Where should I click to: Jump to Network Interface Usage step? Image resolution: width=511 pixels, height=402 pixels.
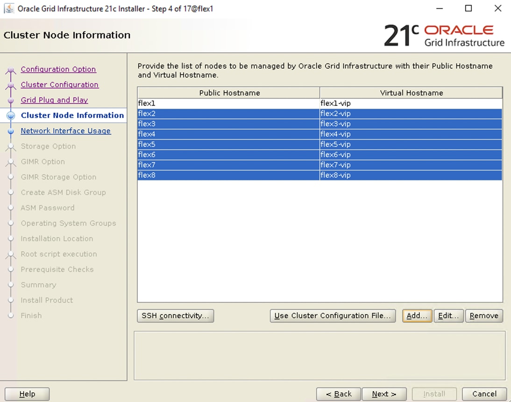[66, 131]
